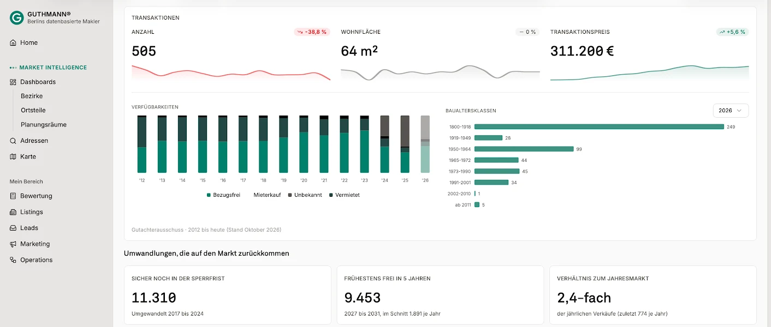This screenshot has width=771, height=327.
Task: Click the green Transaktionspreis sparkline chart
Action: [x=649, y=73]
